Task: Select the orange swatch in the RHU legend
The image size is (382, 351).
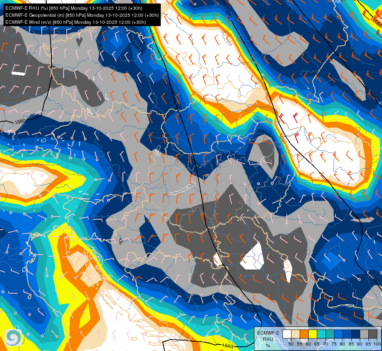Action: pyautogui.click(x=304, y=334)
